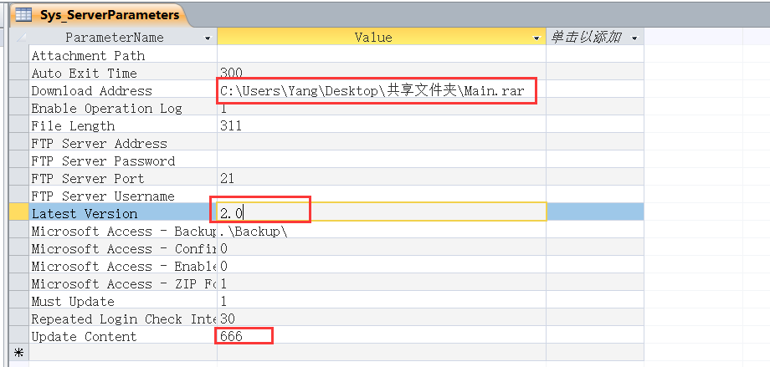Click the Auto Exit Time cell
This screenshot has width=770, height=367.
click(x=123, y=73)
